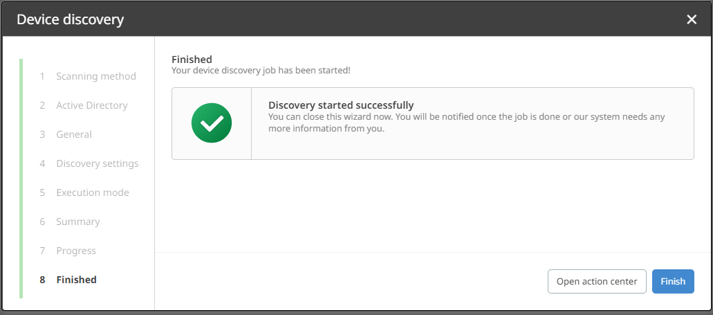
Task: Click step number 1 in the sidebar
Action: click(x=42, y=76)
